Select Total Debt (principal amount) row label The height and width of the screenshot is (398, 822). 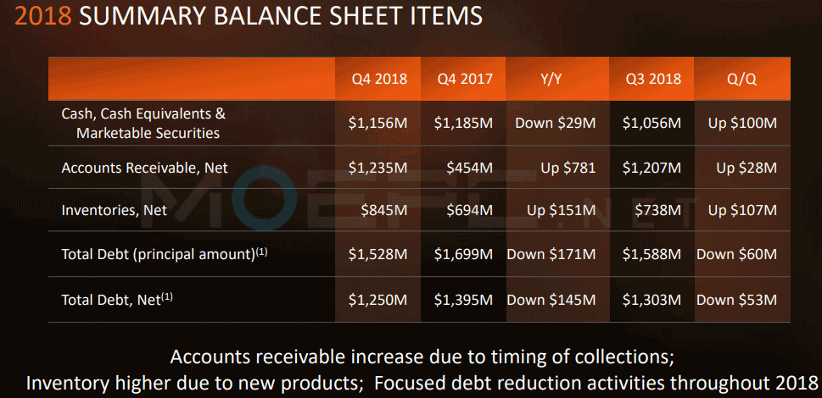(165, 255)
